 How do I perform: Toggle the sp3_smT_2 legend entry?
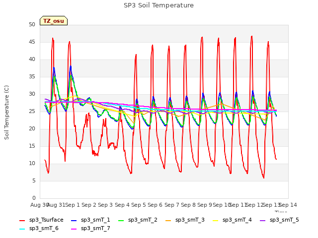138,220
